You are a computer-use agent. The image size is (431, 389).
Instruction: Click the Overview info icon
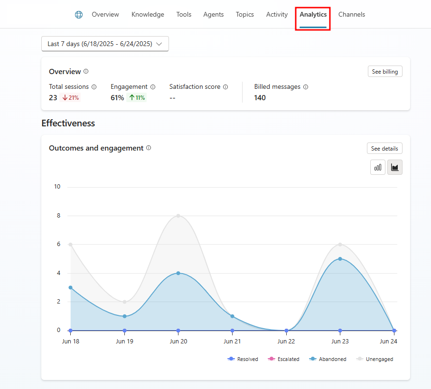point(86,72)
